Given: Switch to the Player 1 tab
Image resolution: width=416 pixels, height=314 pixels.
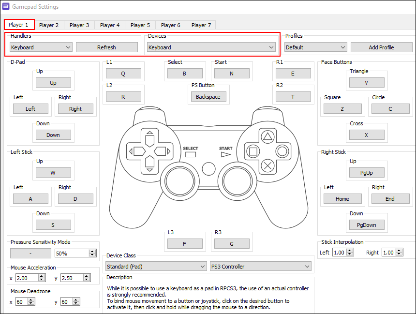Looking at the screenshot, I should [18, 25].
